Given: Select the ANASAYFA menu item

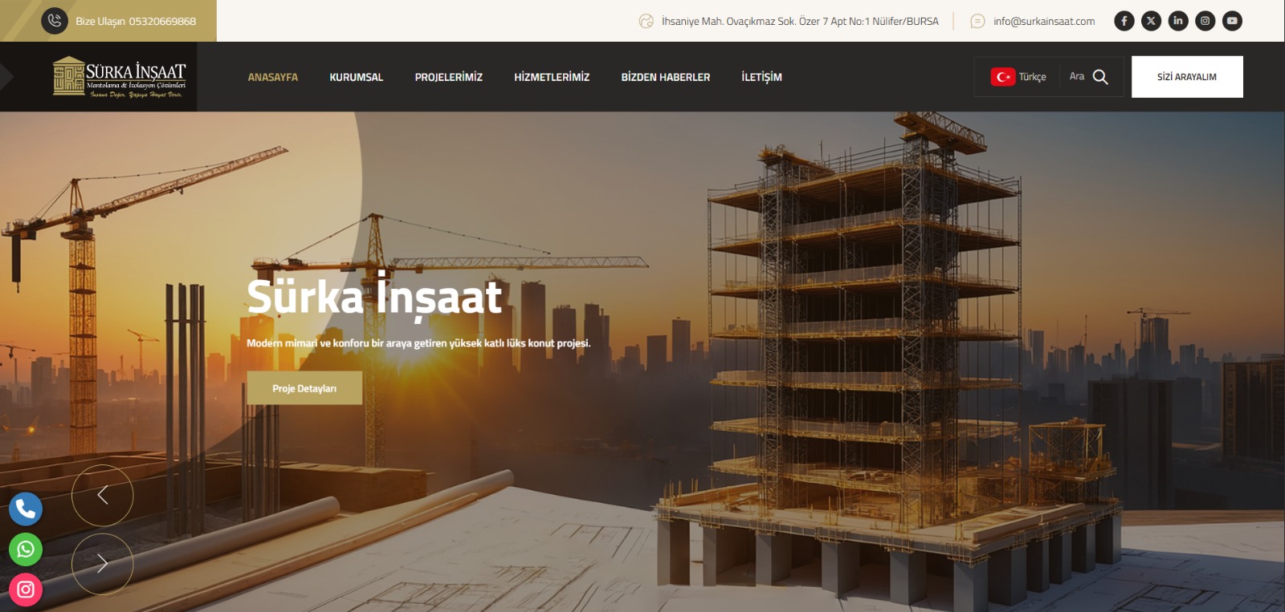Looking at the screenshot, I should [272, 77].
